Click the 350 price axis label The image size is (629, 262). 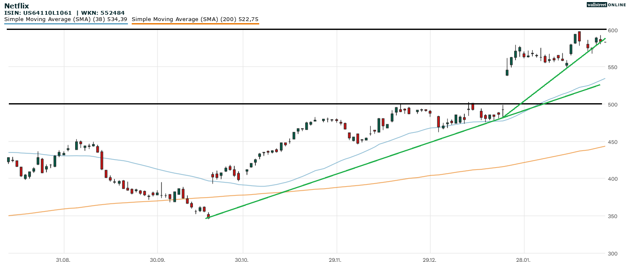click(x=613, y=216)
